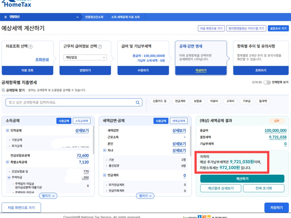
Task: Click the play icon beside 공제항목 찾기
Action: [3, 90]
